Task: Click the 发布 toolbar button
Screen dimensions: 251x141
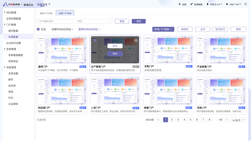Action: (x=203, y=29)
